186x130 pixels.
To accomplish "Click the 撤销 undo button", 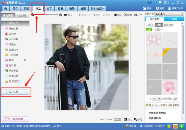I will 83,15.
